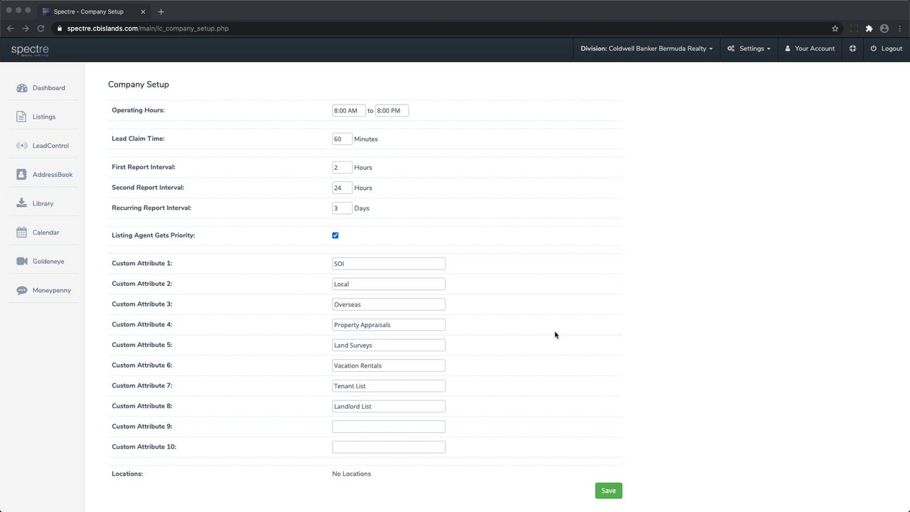The image size is (910, 512).
Task: Click the Listings document icon
Action: (x=21, y=117)
